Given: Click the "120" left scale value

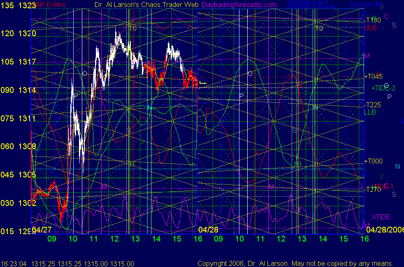Looking at the screenshot, I should (x=7, y=33).
